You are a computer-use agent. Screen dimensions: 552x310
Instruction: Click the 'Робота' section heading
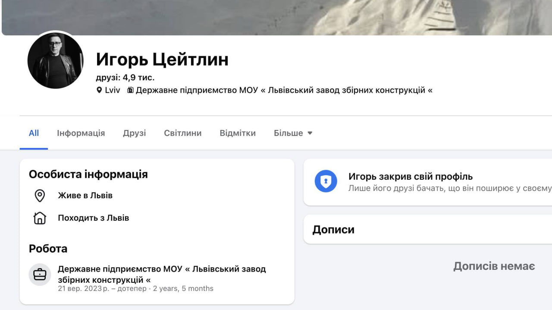click(x=48, y=249)
